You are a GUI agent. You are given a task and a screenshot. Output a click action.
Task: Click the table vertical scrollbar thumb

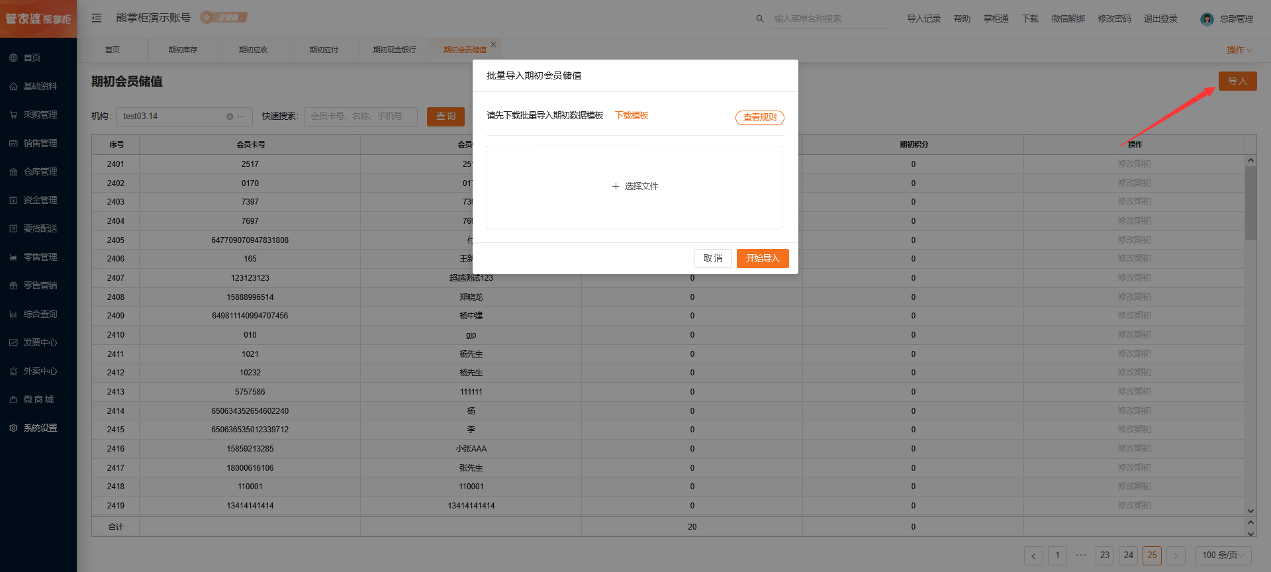tap(1250, 203)
